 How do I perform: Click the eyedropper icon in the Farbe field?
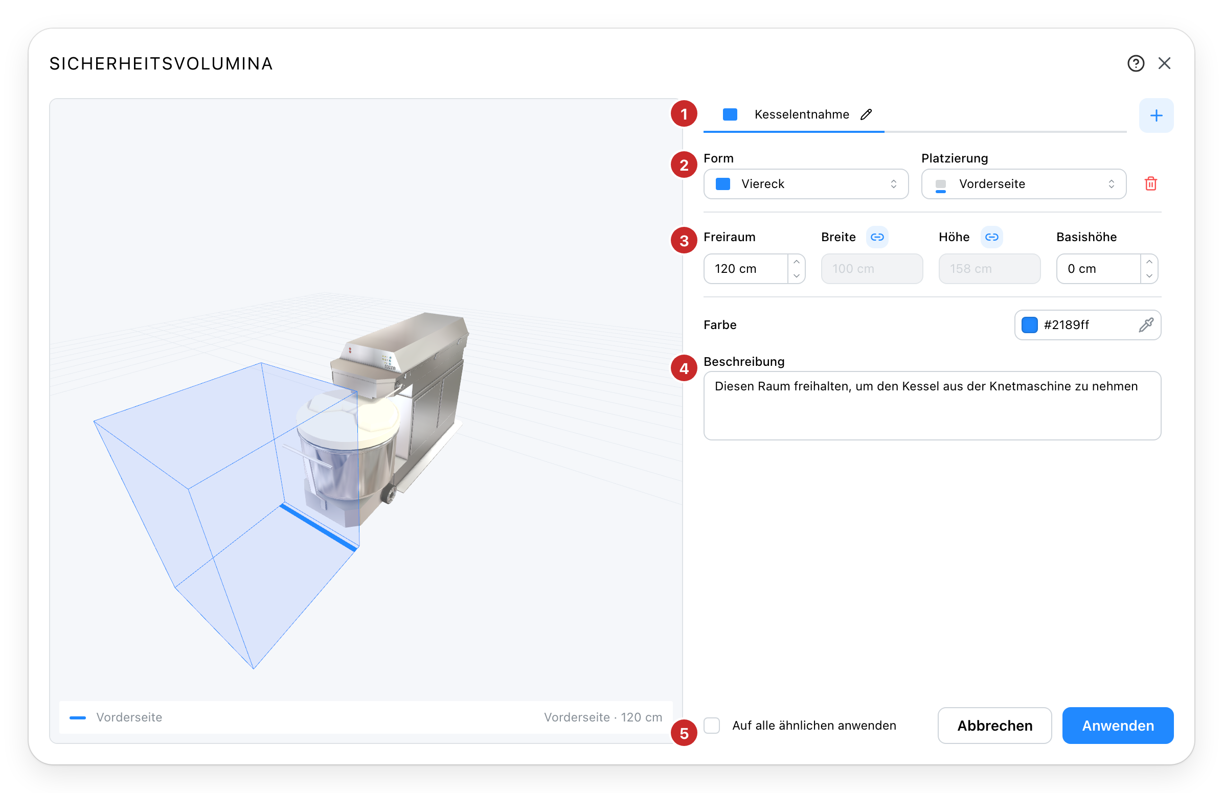click(x=1146, y=325)
